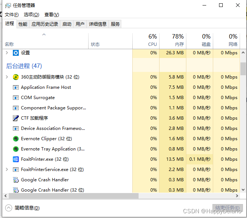
Task: Click the 结束任务 button
Action: [x=228, y=208]
